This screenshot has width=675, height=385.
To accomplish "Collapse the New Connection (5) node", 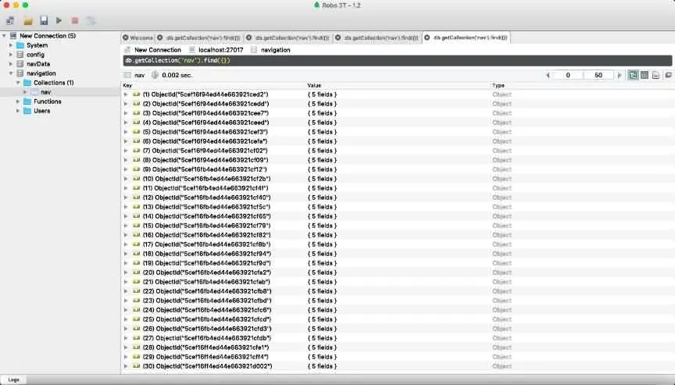I will pyautogui.click(x=4, y=36).
